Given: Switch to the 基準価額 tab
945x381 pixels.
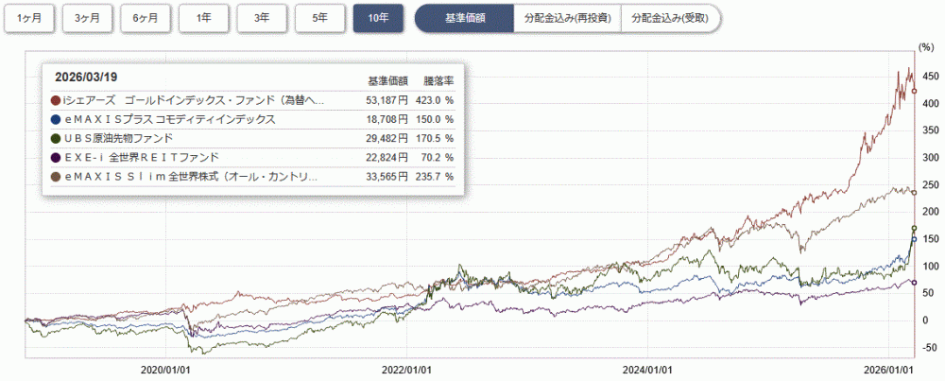Looking at the screenshot, I should (x=465, y=18).
